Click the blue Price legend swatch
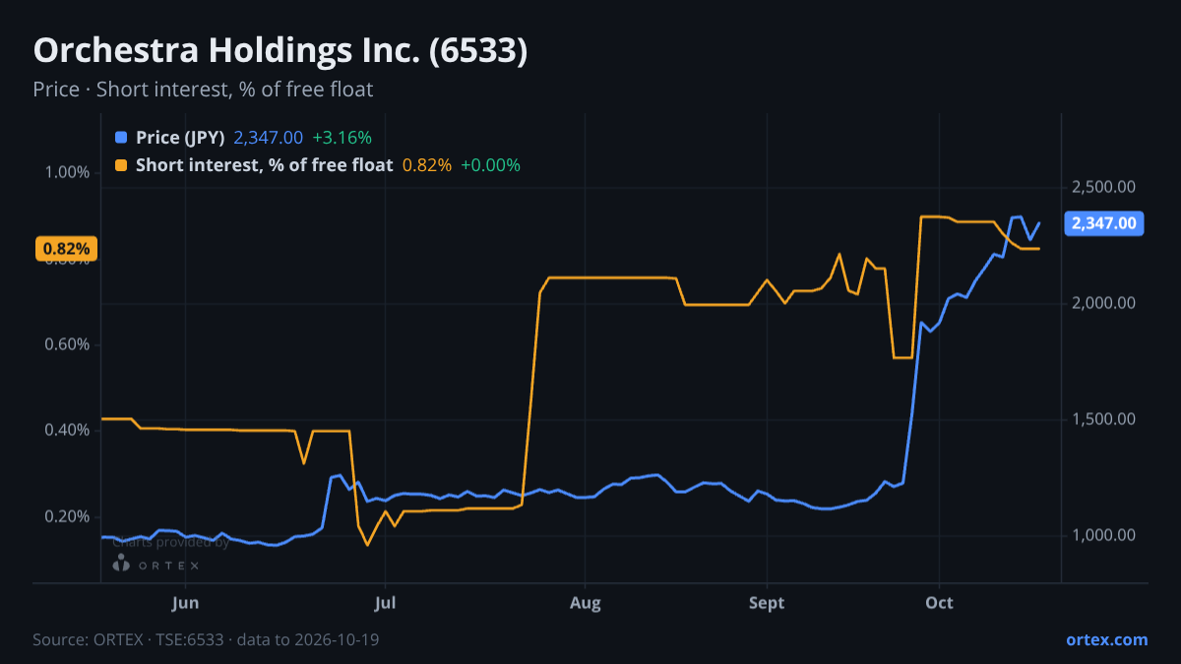The width and height of the screenshot is (1181, 664). pyautogui.click(x=121, y=138)
